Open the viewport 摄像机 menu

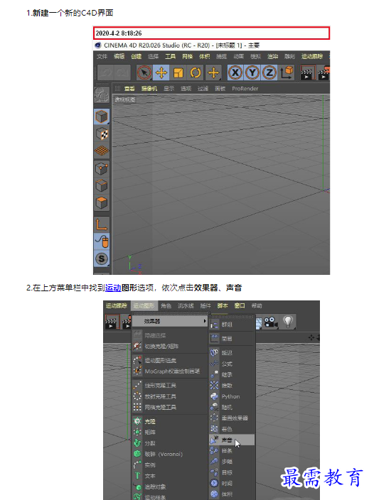pyautogui.click(x=149, y=88)
